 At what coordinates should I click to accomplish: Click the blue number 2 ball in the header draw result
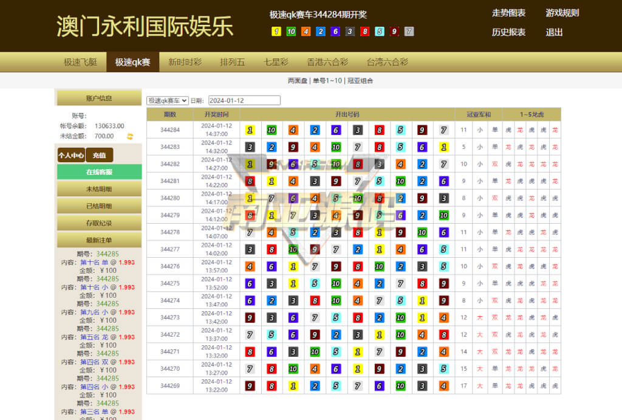coord(321,32)
